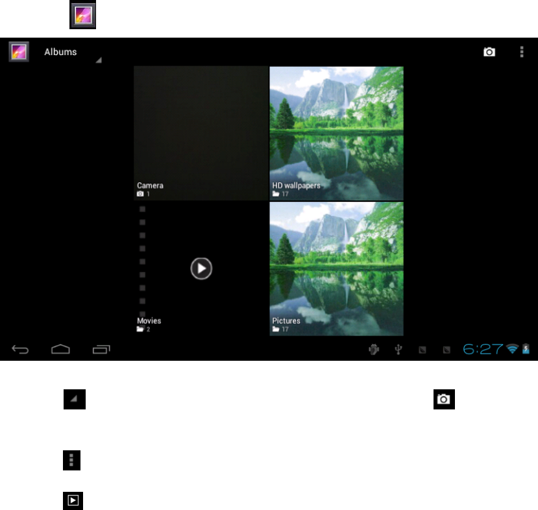Open the overflow menu with three dots
Screen dimensions: 538x510
click(x=522, y=52)
